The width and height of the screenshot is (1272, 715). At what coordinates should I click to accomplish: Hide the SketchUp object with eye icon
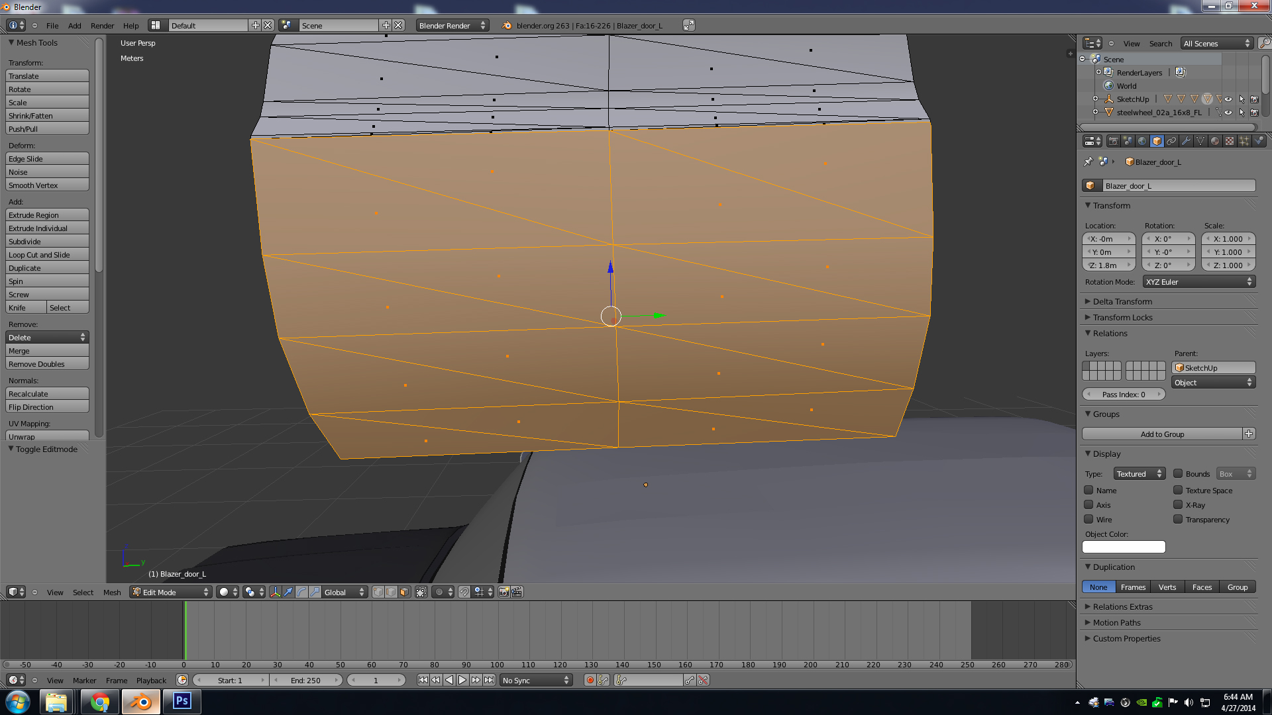point(1228,99)
